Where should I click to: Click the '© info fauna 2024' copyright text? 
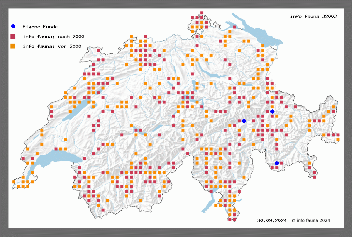tap(311, 220)
